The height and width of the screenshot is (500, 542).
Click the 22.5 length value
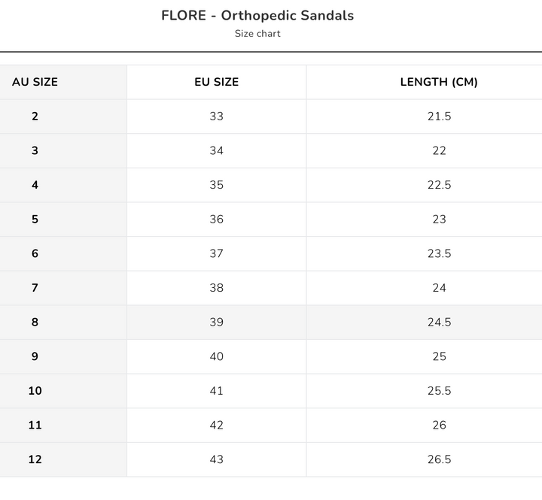tap(439, 185)
